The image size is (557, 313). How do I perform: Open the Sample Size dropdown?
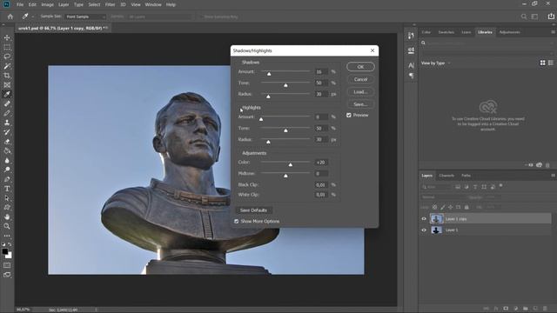click(85, 17)
